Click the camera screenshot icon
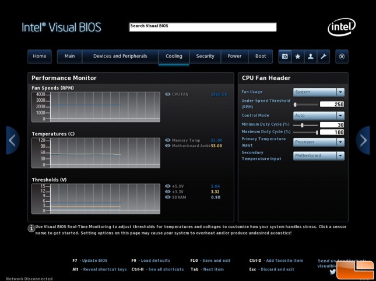 tap(285, 56)
